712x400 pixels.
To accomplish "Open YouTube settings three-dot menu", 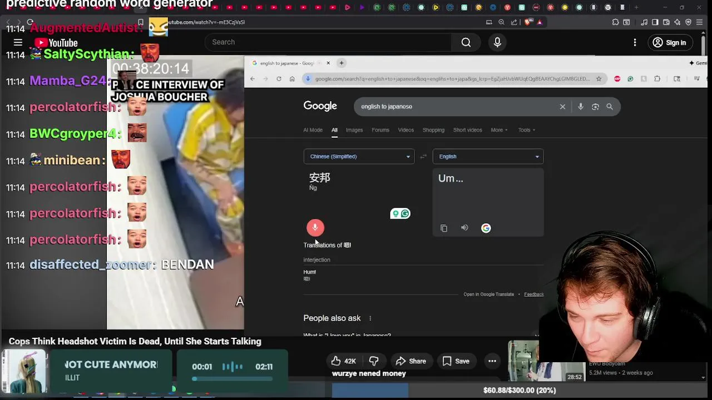I will 635,42.
